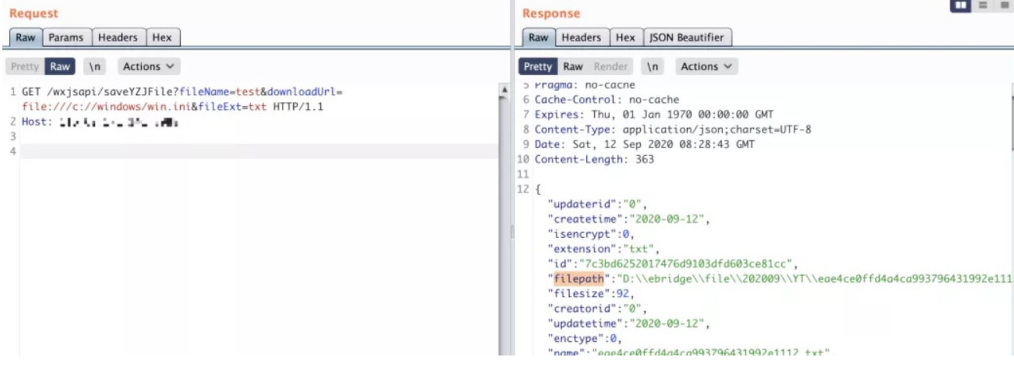Switch response view to Pretty
Viewport: 1014px width, 365px height.
click(538, 66)
